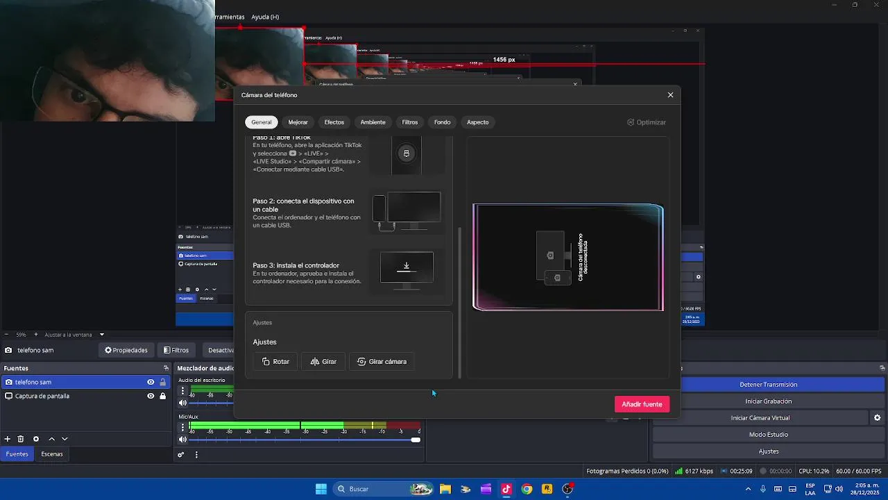Open the taskbar volume icon
This screenshot has height=500, width=888.
tap(839, 489)
